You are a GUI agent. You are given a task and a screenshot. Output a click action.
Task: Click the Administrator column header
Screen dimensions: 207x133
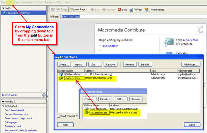pyautogui.click(x=188, y=71)
